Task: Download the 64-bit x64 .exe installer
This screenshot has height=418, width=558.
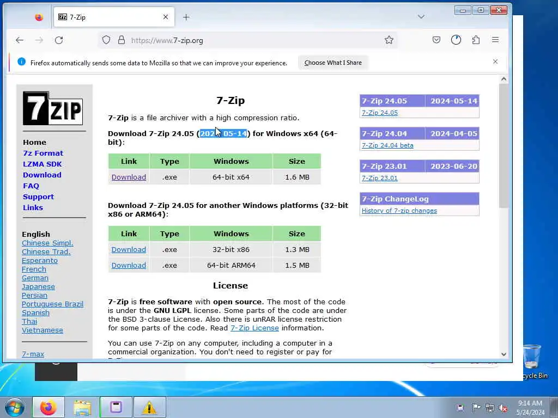Action: (129, 177)
